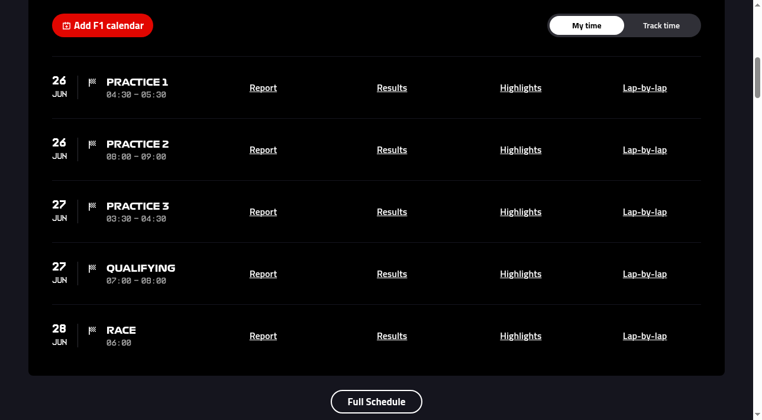Watch Race Highlights
This screenshot has height=420, width=762.
click(521, 336)
